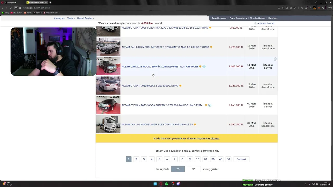Open the browser tab search magnifier
Viewport: 333px width, 187px height.
316,2
